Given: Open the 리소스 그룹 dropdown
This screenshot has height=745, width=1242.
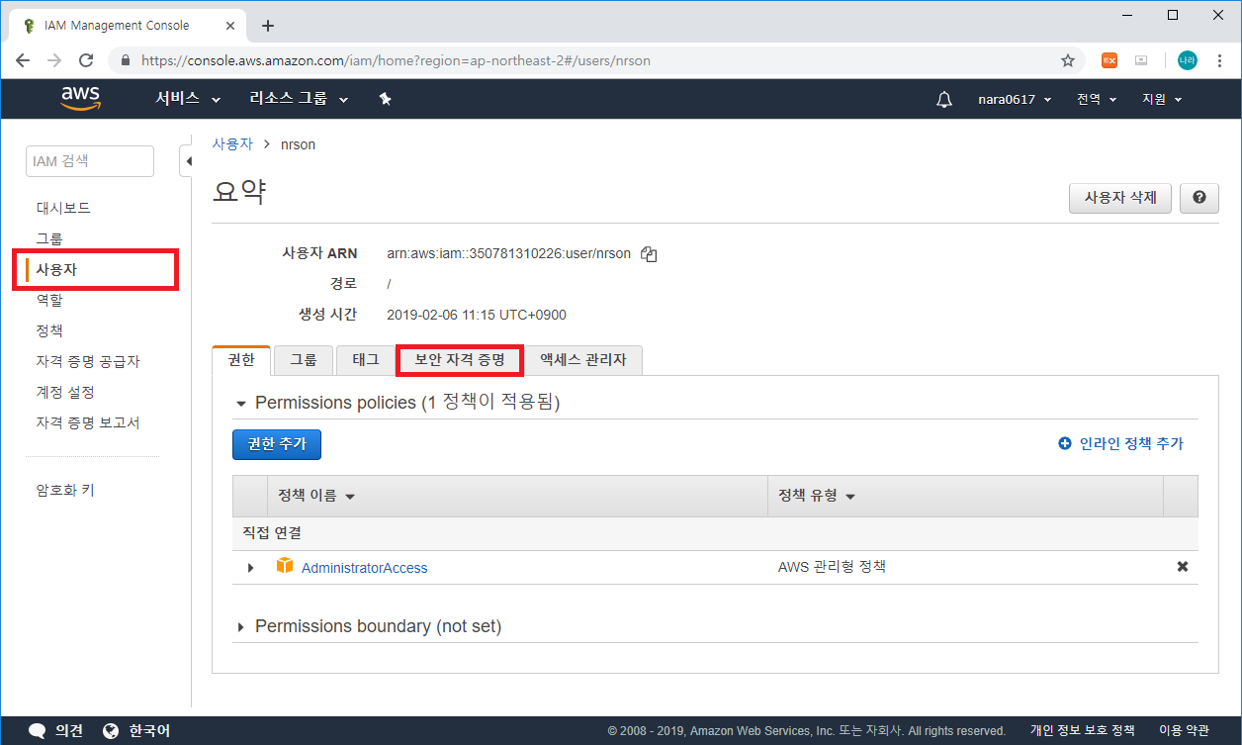Looking at the screenshot, I should coord(300,99).
